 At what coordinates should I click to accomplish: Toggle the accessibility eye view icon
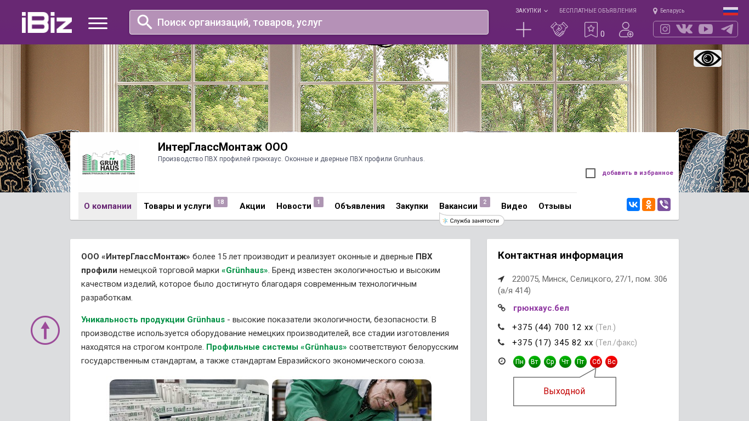click(707, 59)
